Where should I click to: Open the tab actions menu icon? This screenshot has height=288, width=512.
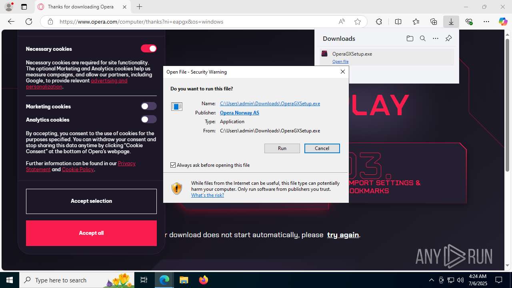pos(24,7)
